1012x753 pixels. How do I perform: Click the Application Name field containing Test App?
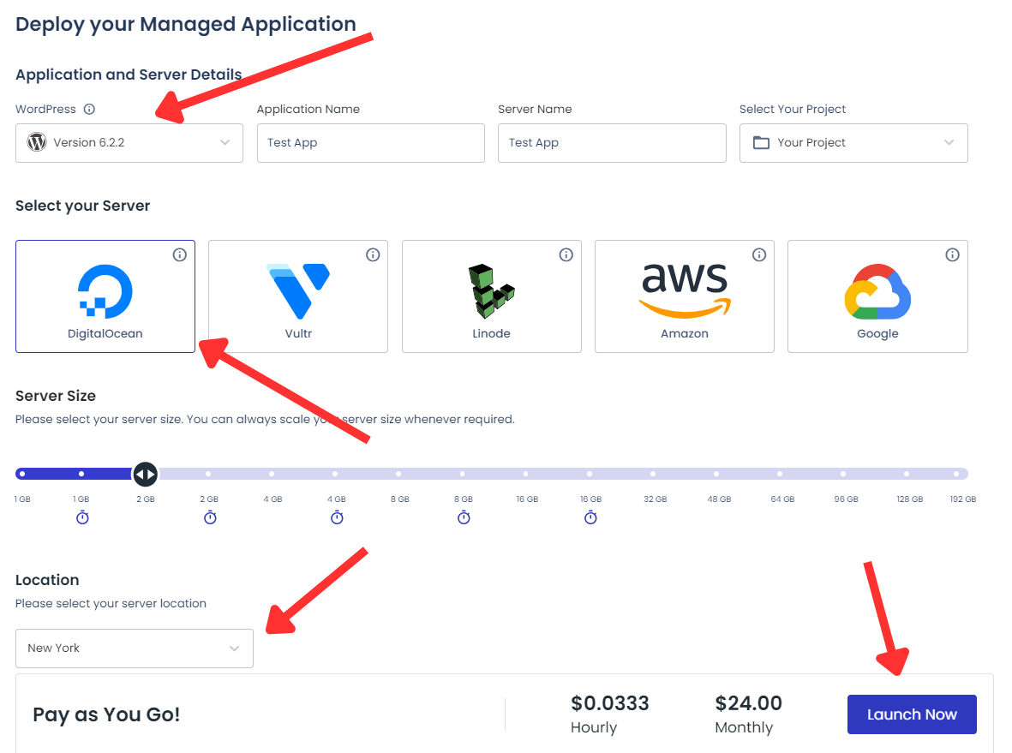371,143
